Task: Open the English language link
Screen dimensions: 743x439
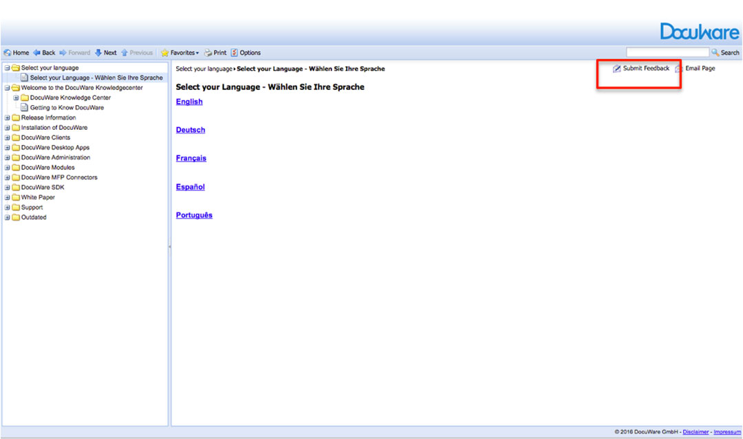Action: coord(189,102)
